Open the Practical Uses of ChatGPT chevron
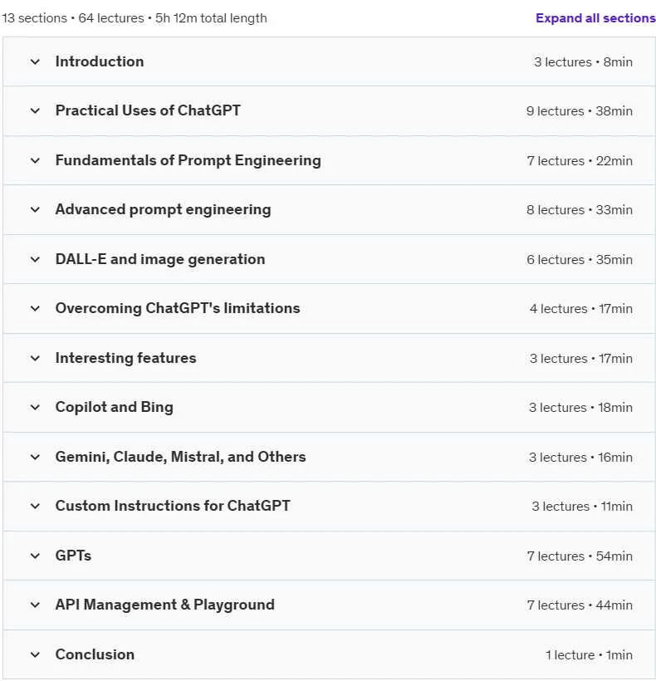This screenshot has height=681, width=656. [x=35, y=110]
